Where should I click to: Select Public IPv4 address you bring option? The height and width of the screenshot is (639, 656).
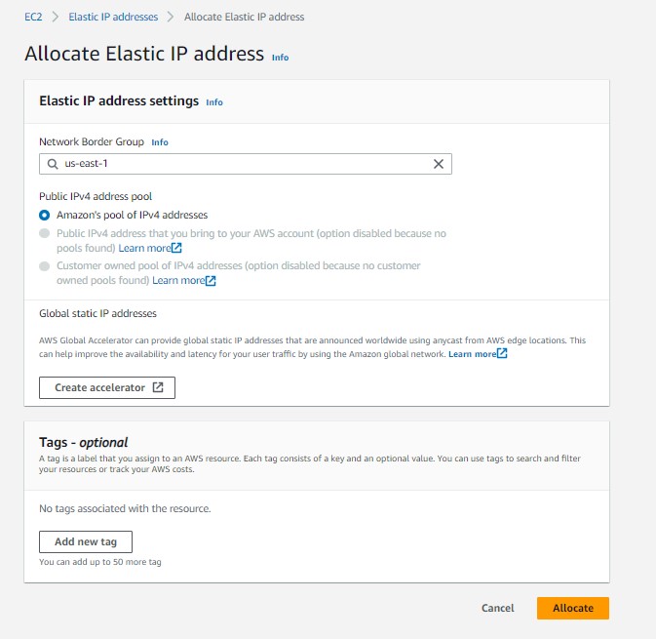click(44, 234)
